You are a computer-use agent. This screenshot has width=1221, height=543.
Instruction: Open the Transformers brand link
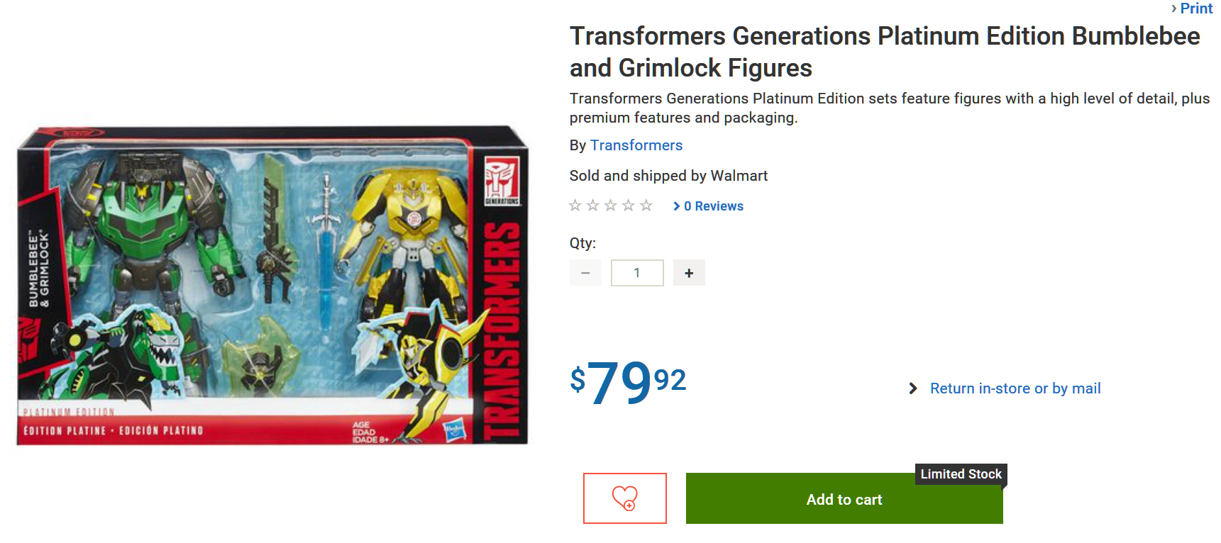636,145
